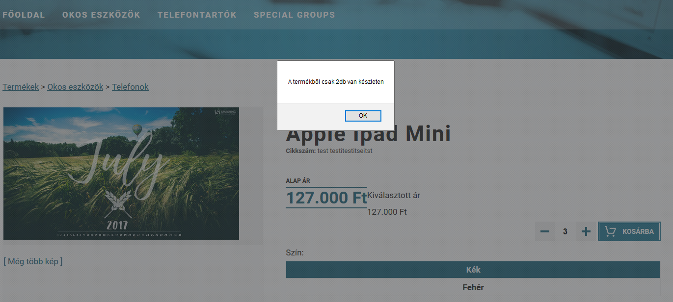Increase quantity with the plus button
Screen dimensions: 673x302
coord(586,231)
